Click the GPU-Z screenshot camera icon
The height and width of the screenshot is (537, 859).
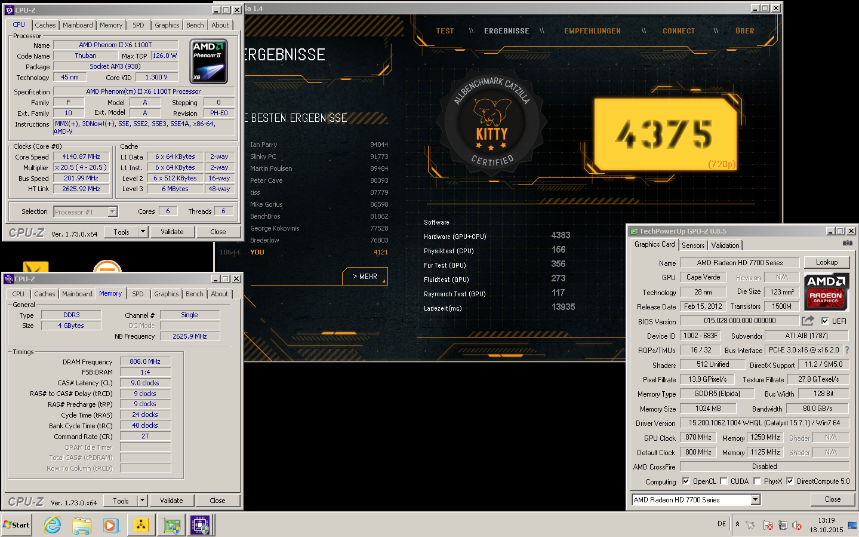pyautogui.click(x=847, y=243)
